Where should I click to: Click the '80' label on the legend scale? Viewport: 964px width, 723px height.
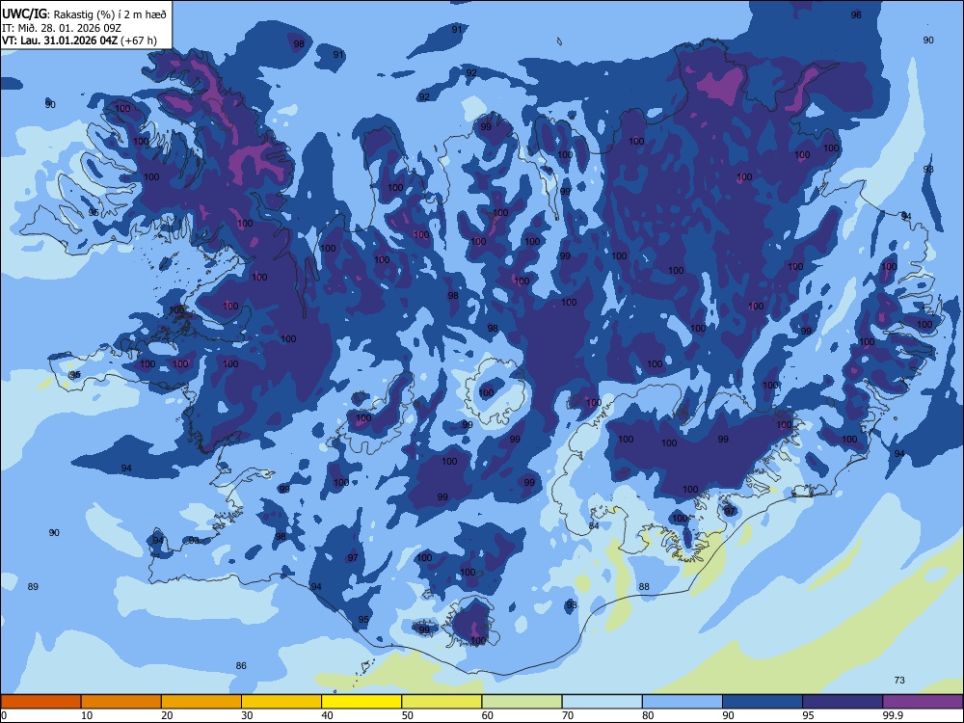tap(648, 715)
